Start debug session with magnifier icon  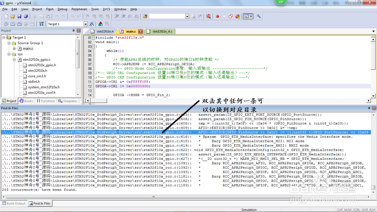click(x=208, y=16)
